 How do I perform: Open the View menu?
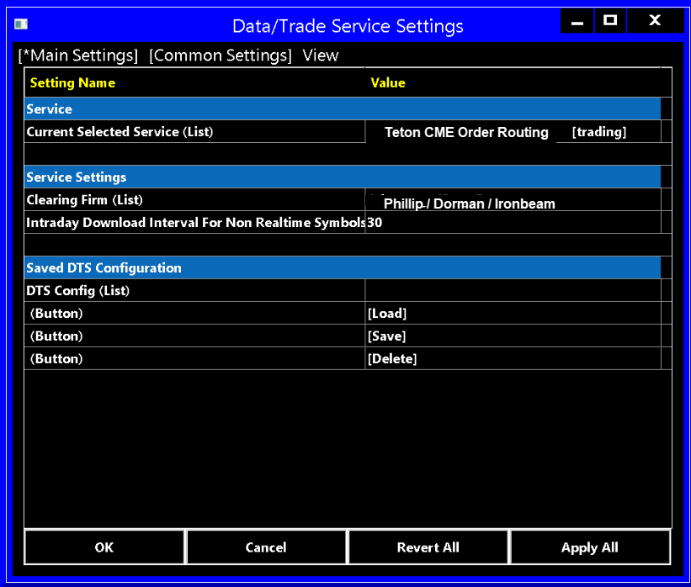[321, 56]
